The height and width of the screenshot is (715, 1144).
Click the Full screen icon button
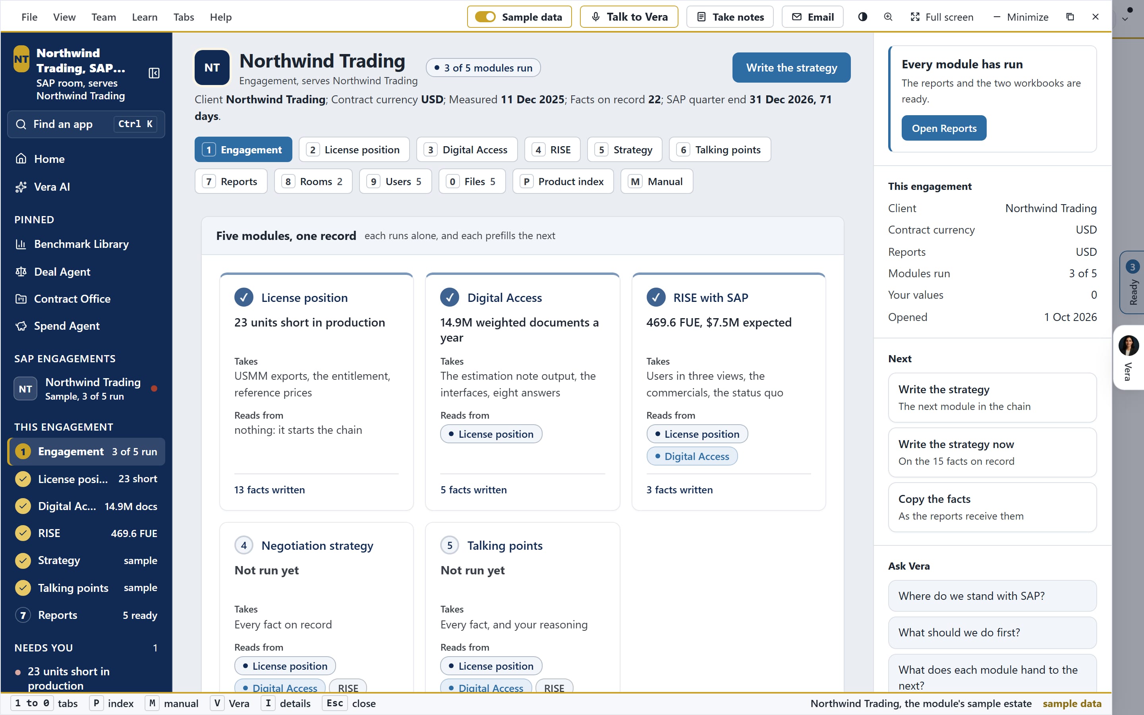tap(941, 17)
